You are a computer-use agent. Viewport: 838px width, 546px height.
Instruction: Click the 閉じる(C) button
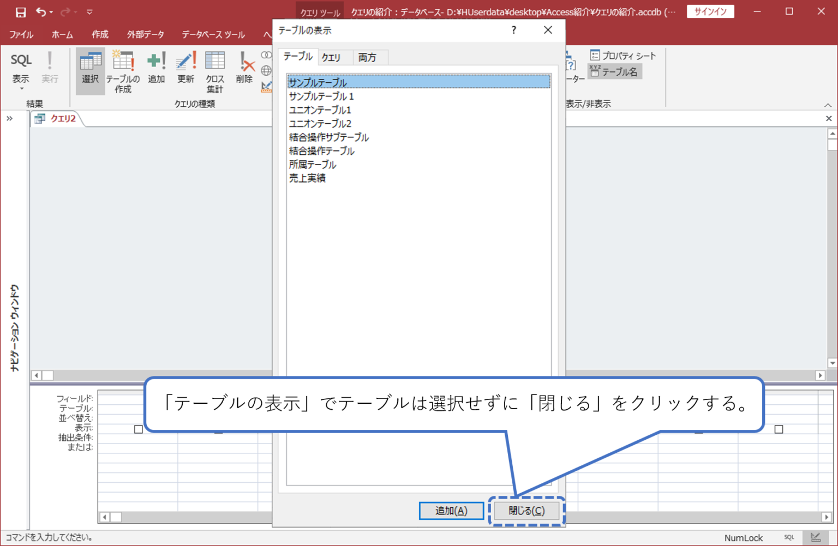point(526,511)
